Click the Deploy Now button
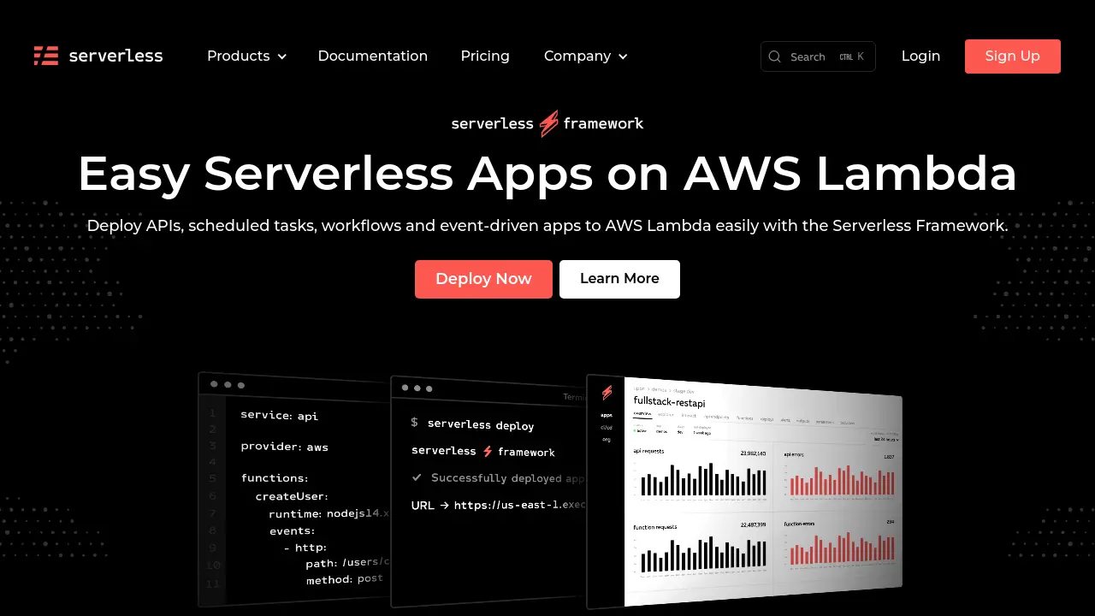 click(x=483, y=279)
